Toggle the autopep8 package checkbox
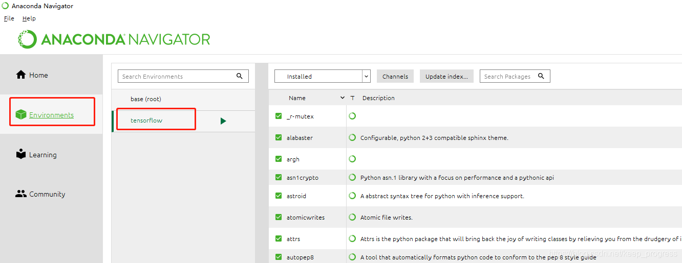This screenshot has width=682, height=263. (x=279, y=257)
